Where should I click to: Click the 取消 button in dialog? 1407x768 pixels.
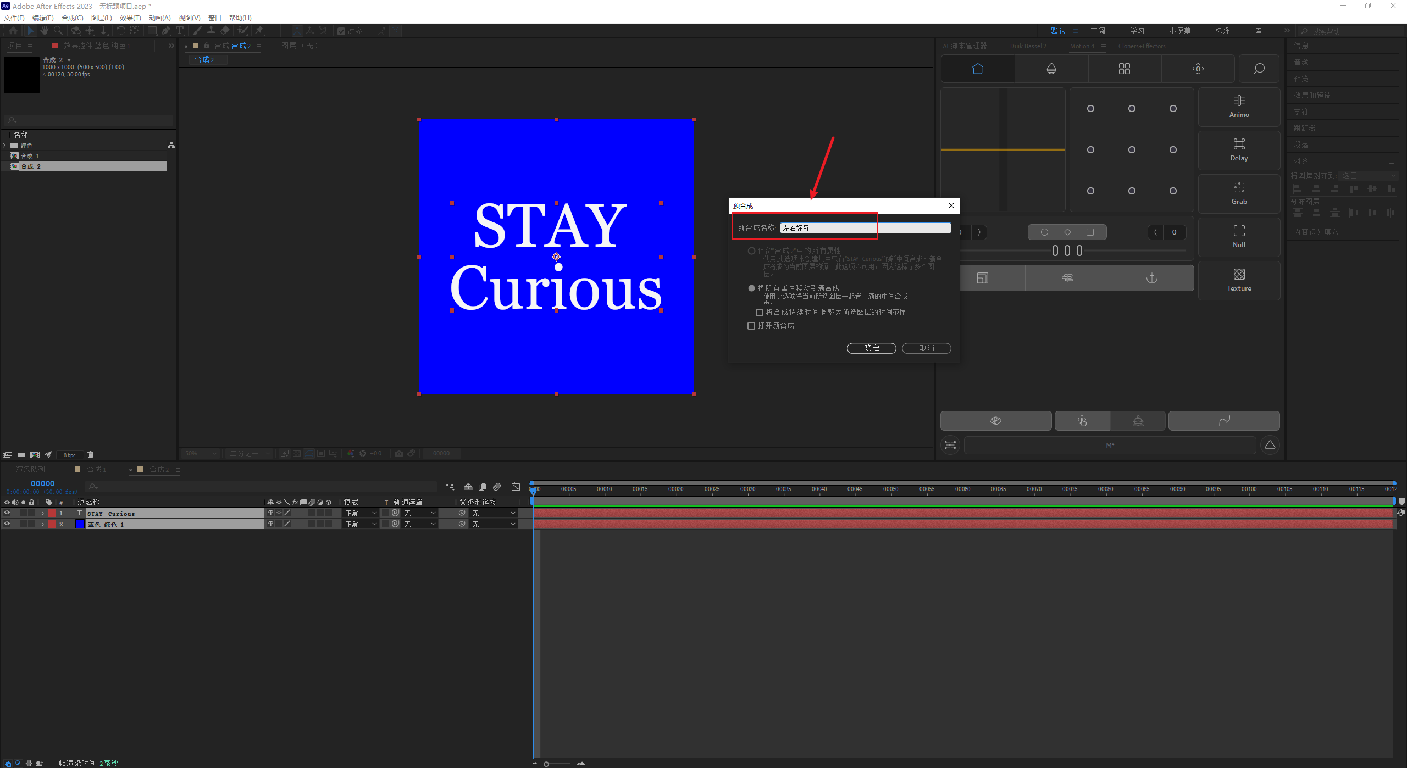pyautogui.click(x=926, y=348)
